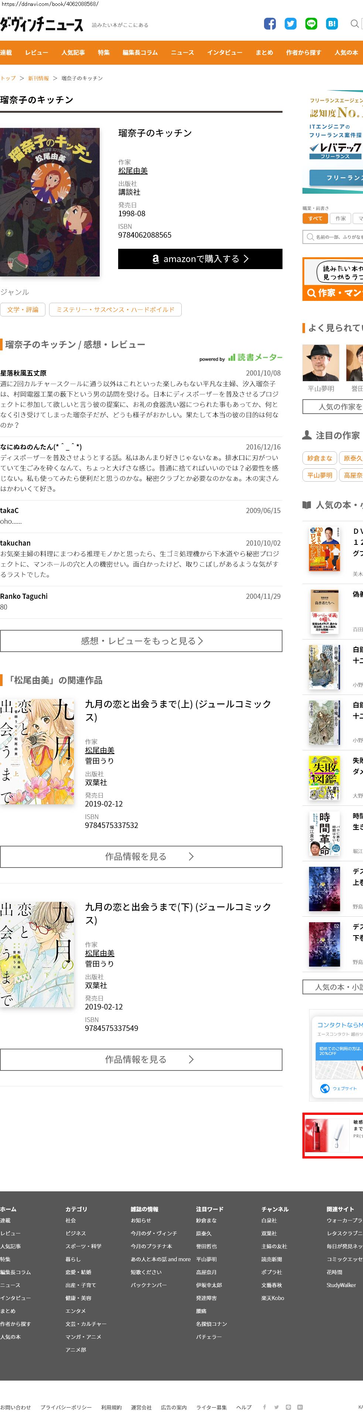Image resolution: width=363 pixels, height=1422 pixels.
Task: Click the Hatena Bookmark B! icon
Action: [x=332, y=24]
